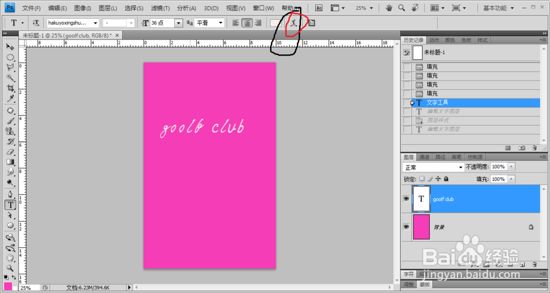The height and width of the screenshot is (293, 550).
Task: Click the zoom percentage field in status bar
Action: (29, 288)
